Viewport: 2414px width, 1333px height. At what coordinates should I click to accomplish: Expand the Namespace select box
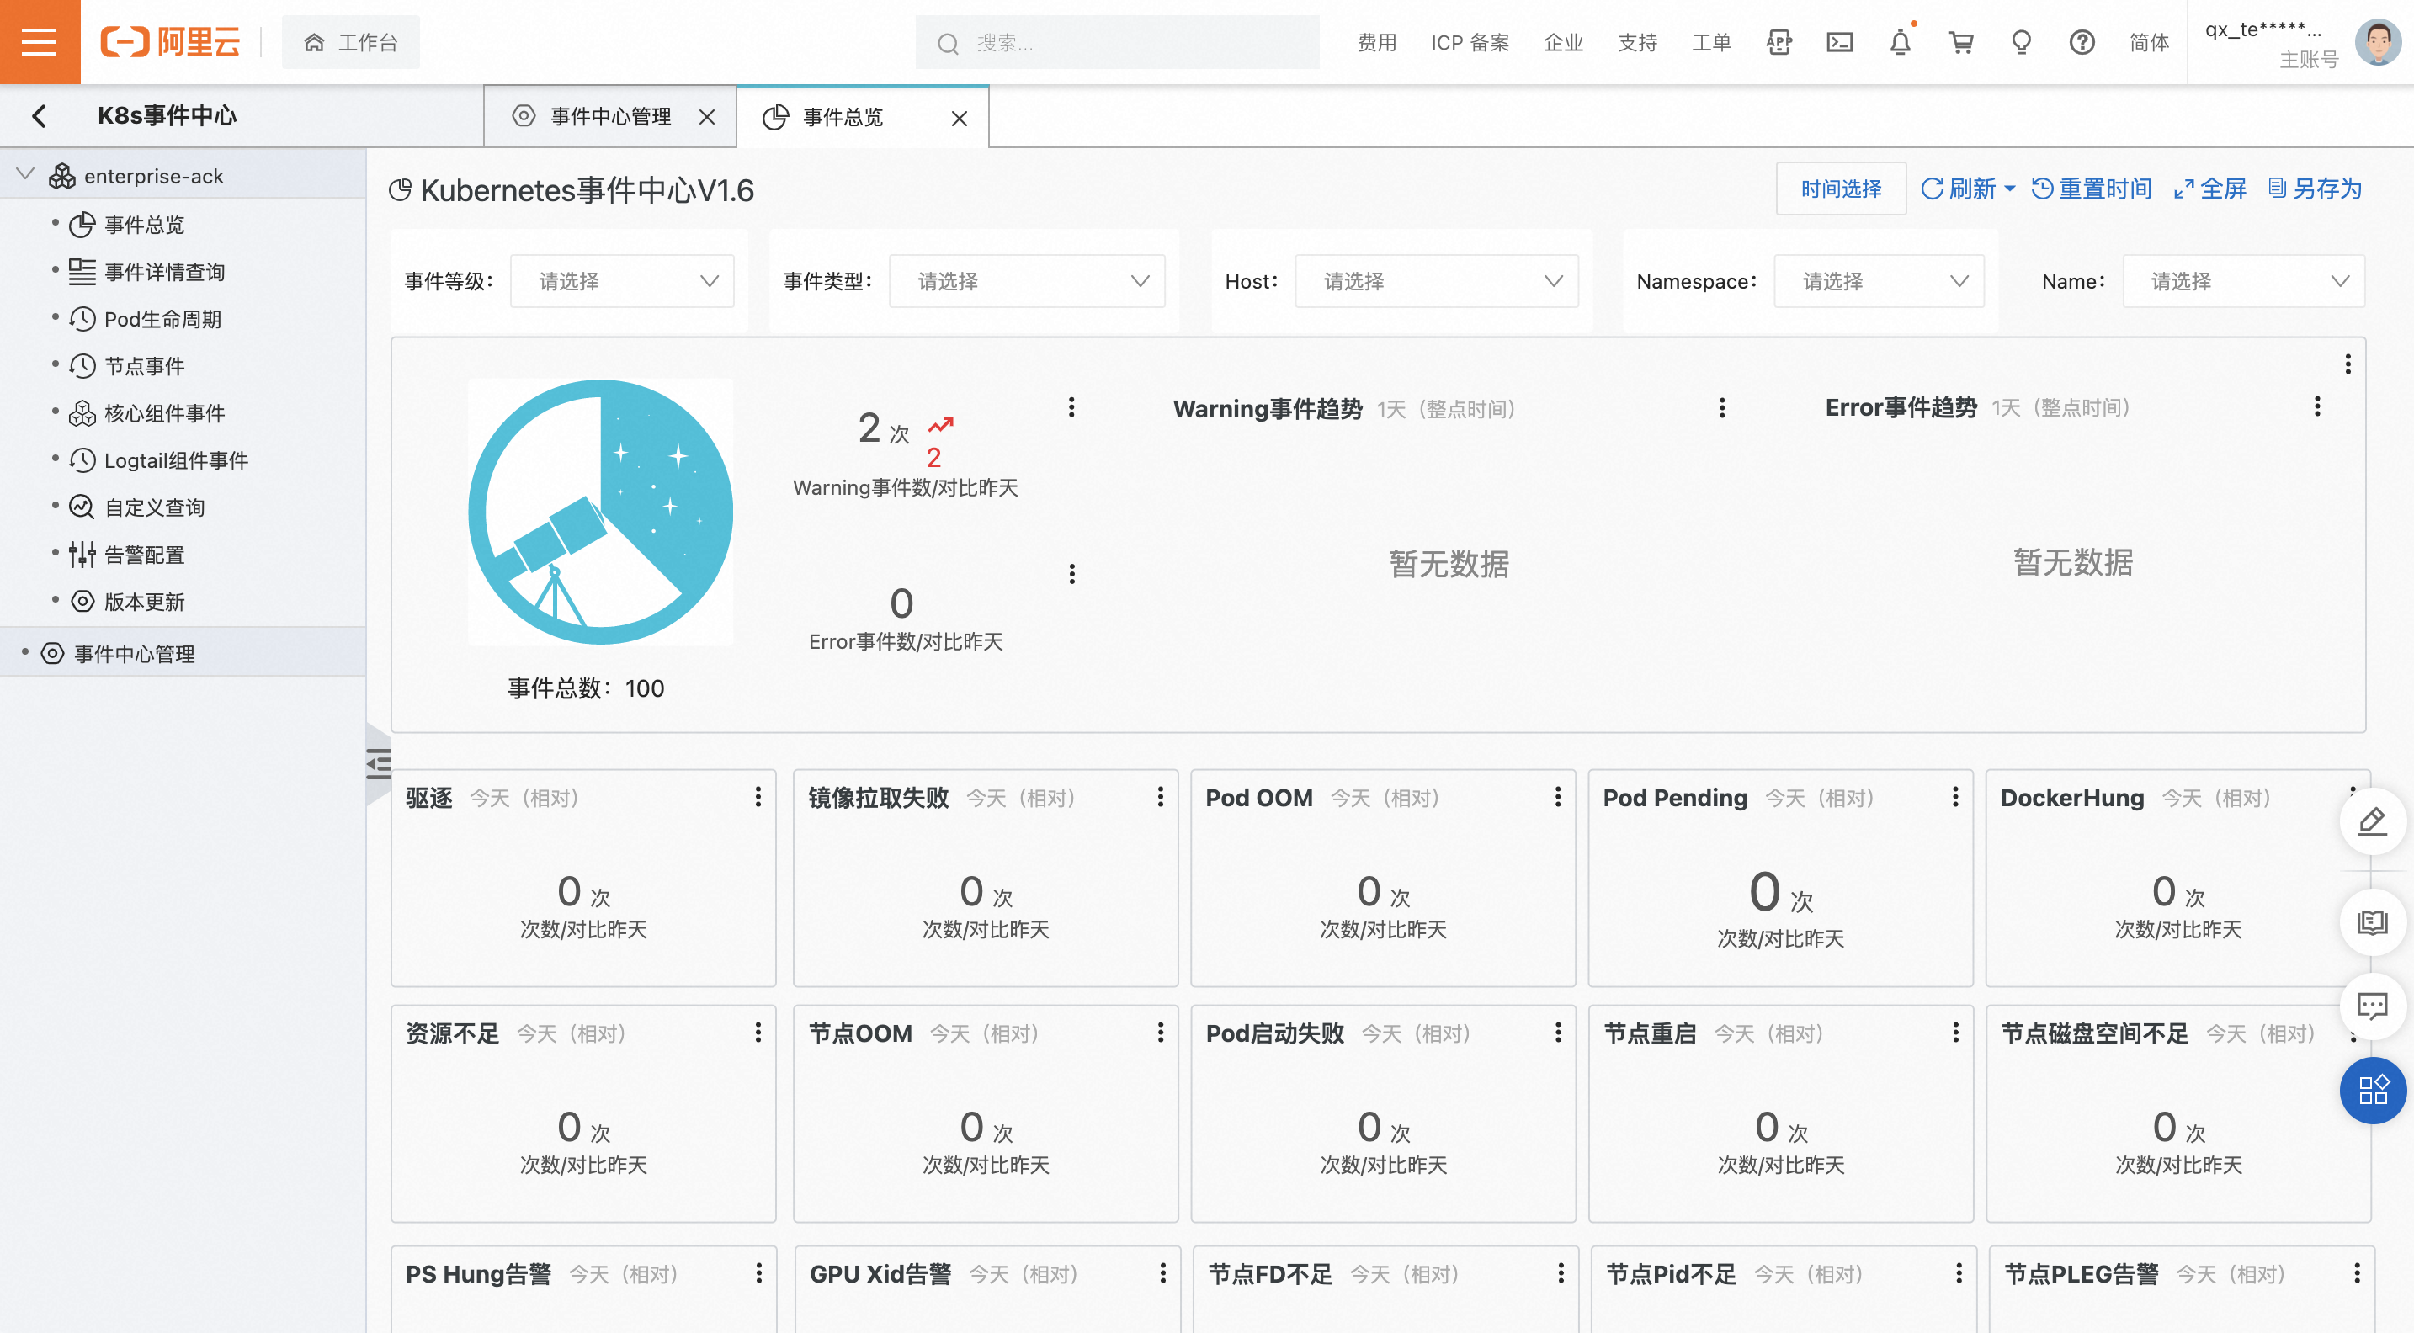[1878, 281]
